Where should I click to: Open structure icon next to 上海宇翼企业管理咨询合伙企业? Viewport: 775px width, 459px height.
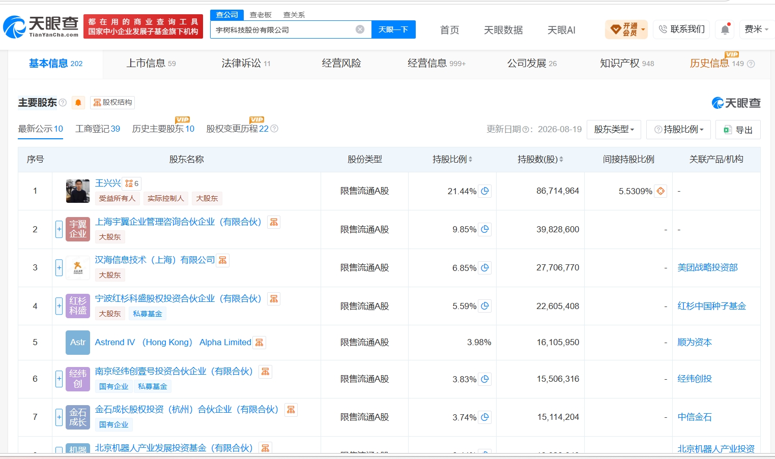pyautogui.click(x=274, y=222)
